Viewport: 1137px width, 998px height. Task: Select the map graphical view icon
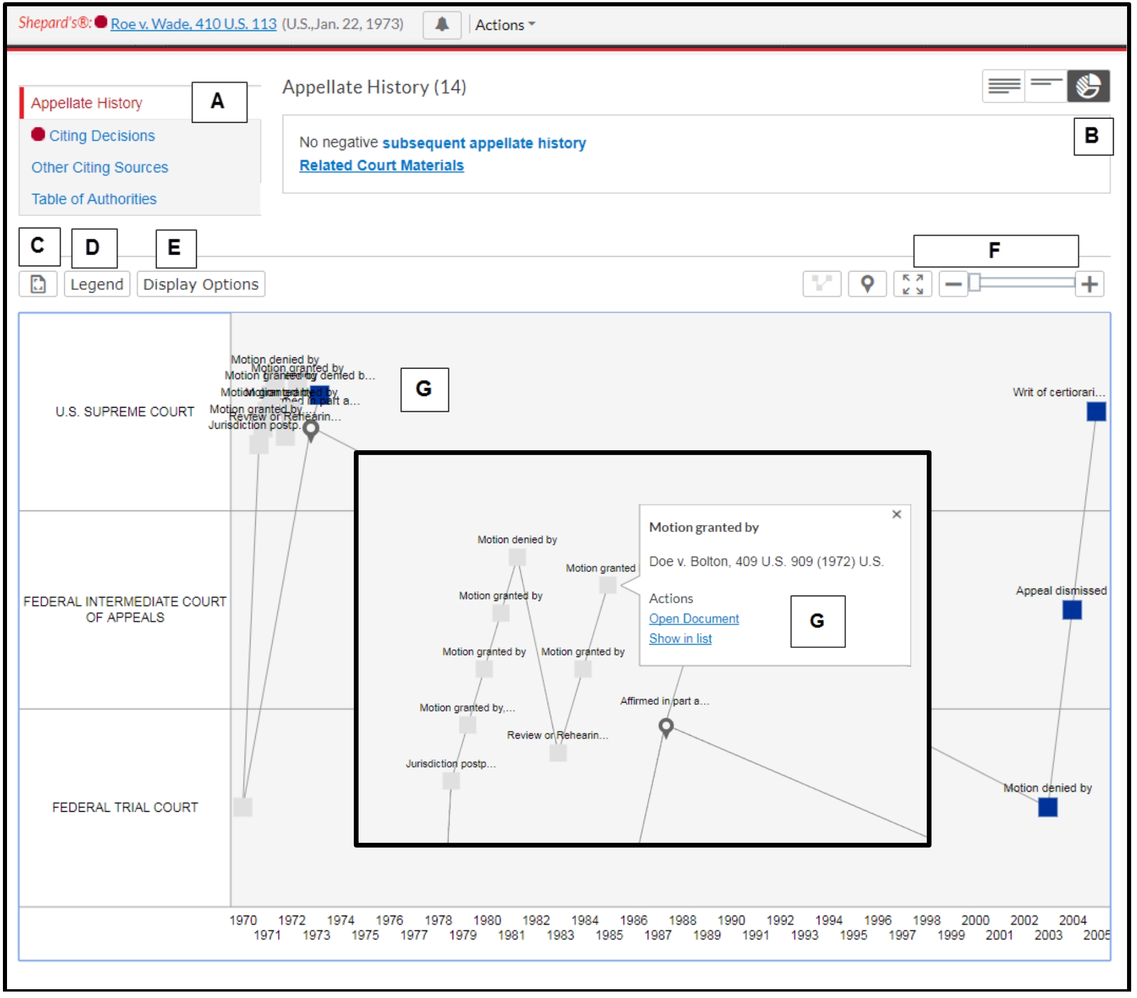(x=1088, y=86)
